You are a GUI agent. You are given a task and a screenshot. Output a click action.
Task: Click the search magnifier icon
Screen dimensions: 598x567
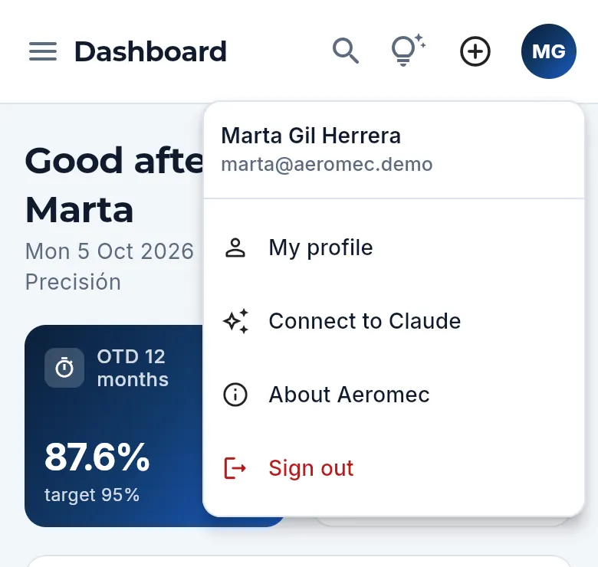[346, 51]
